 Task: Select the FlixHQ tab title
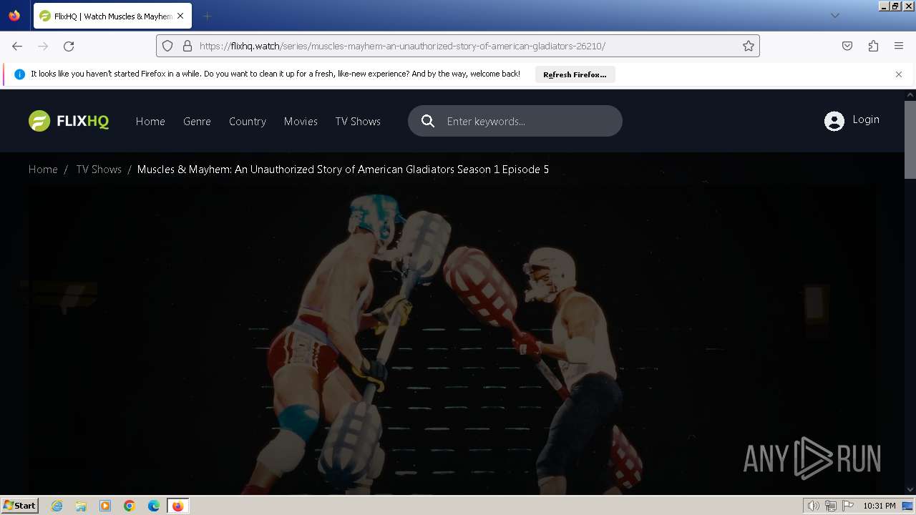(x=113, y=16)
